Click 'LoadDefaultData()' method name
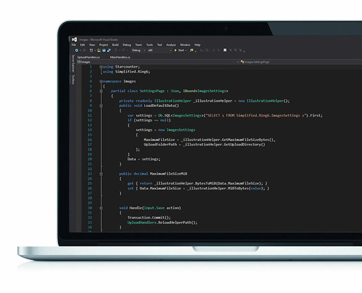The image size is (362, 293). [161, 105]
